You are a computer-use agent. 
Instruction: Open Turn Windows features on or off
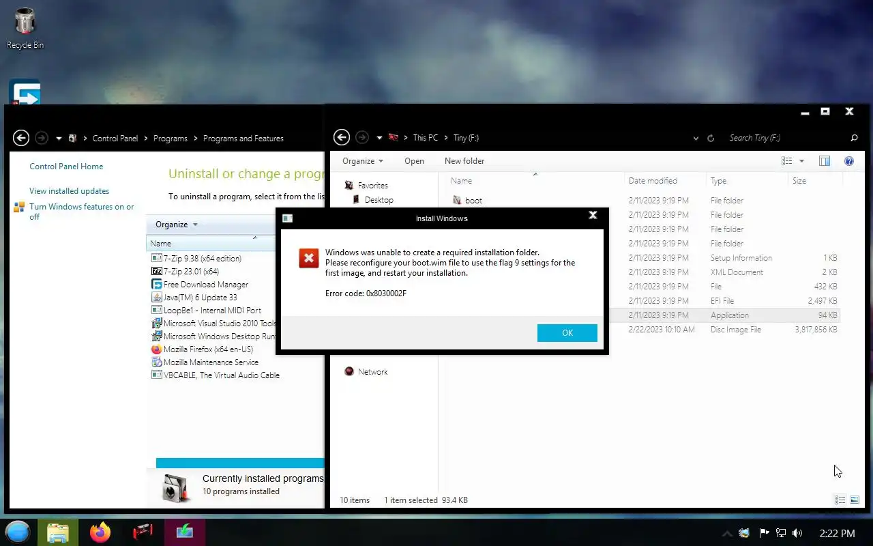click(82, 212)
